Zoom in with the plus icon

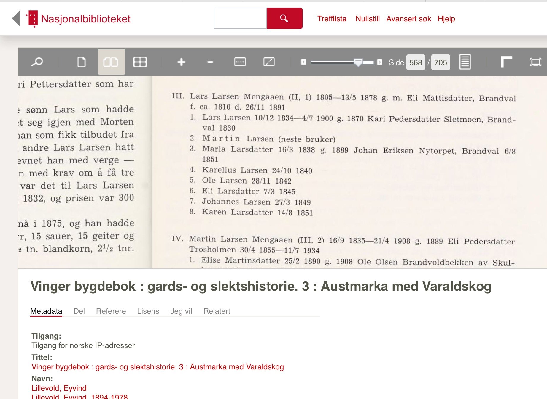181,62
